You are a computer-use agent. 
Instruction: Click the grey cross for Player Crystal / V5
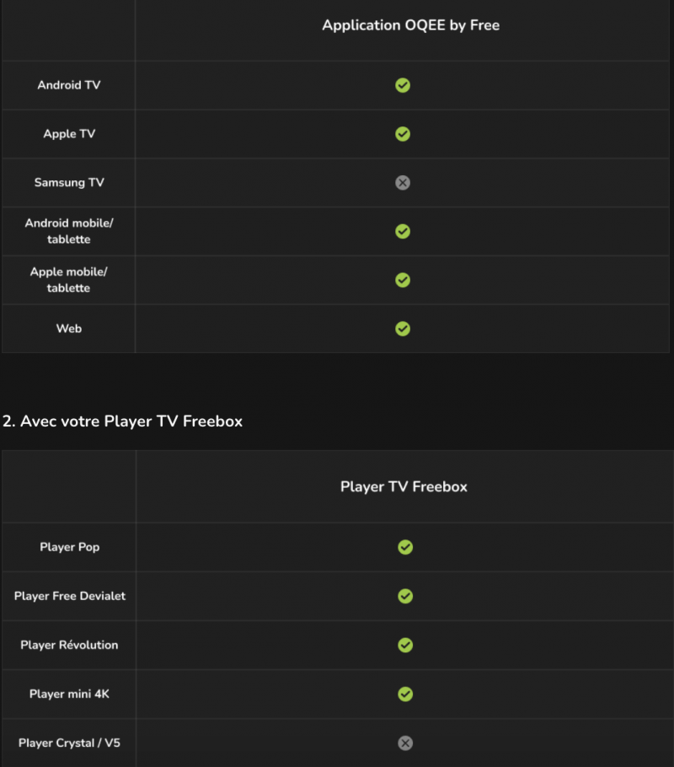pos(405,743)
